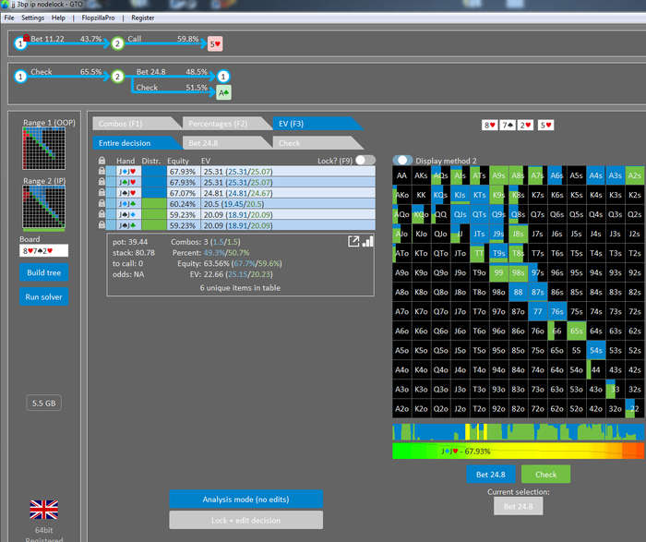Open the bar chart icon in stats box

(x=367, y=241)
